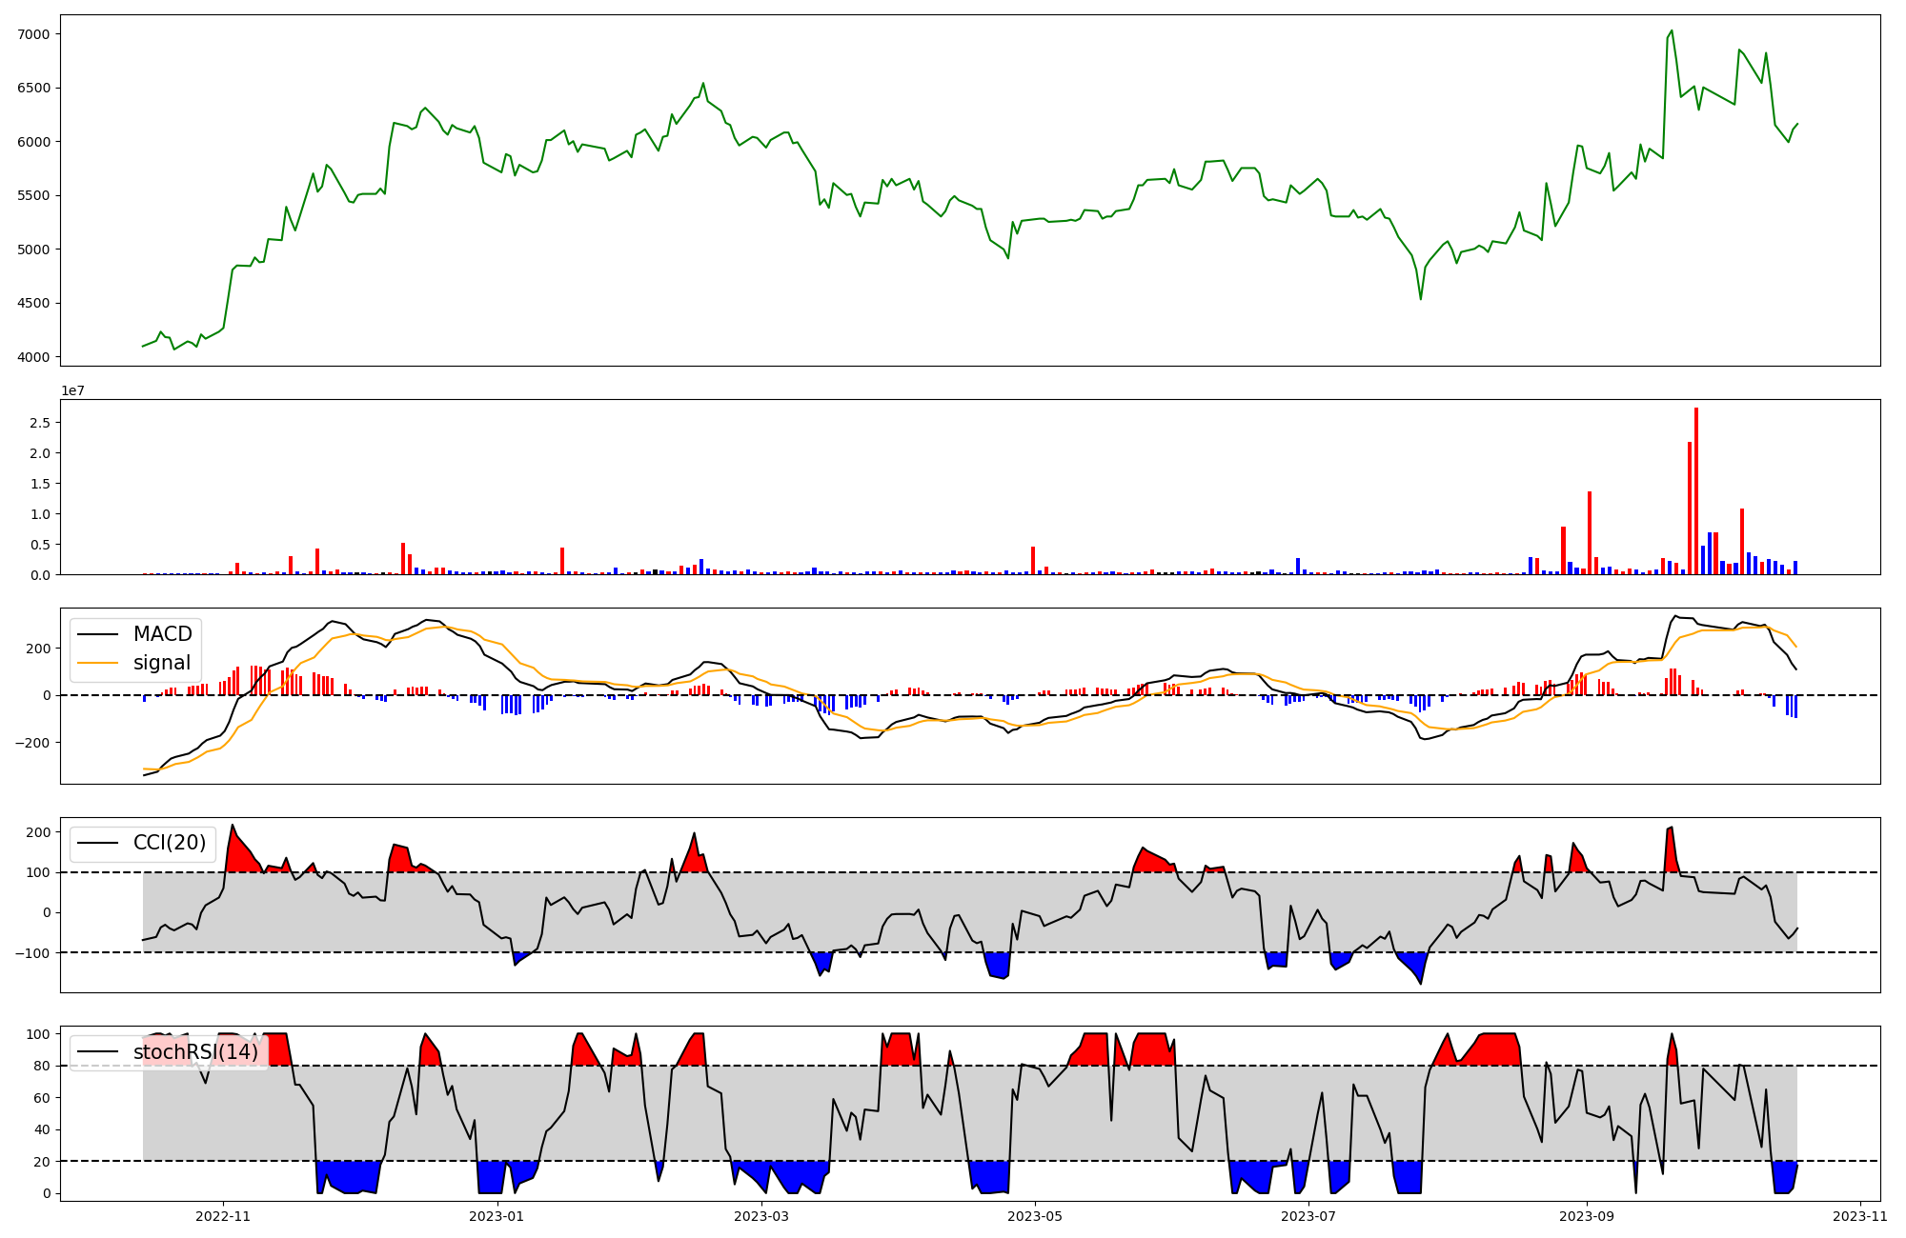
Task: Click the 2022-11 date tick label
Action: click(x=222, y=1216)
